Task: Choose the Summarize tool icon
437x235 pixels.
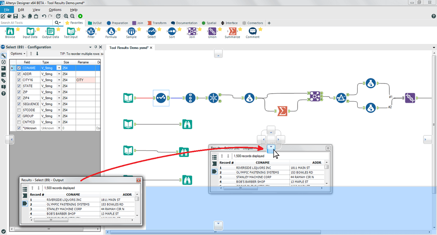Action: point(232,32)
